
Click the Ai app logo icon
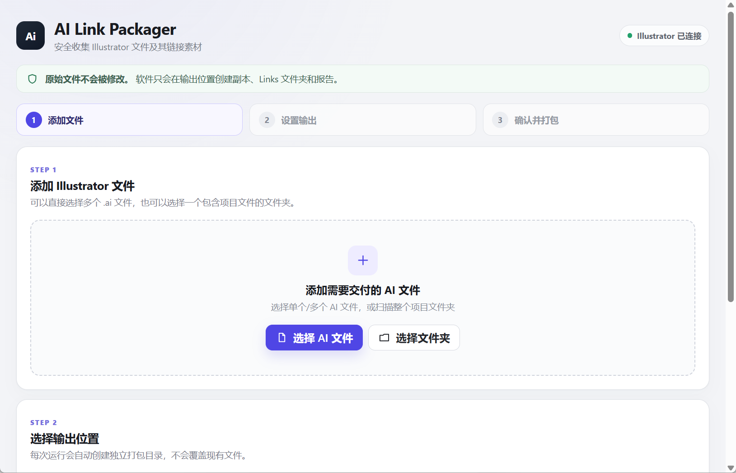[x=30, y=36]
